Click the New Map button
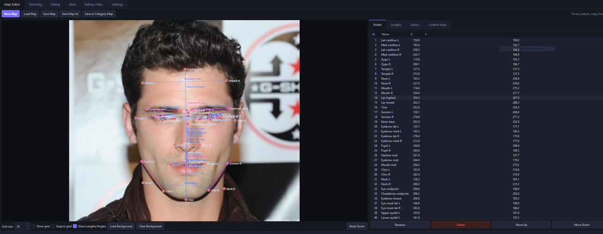This screenshot has width=603, height=234. pos(11,14)
